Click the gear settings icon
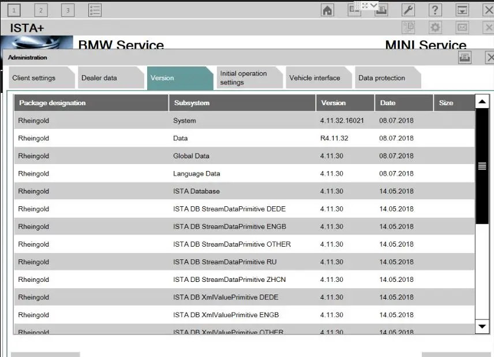This screenshot has width=494, height=357. [x=435, y=27]
